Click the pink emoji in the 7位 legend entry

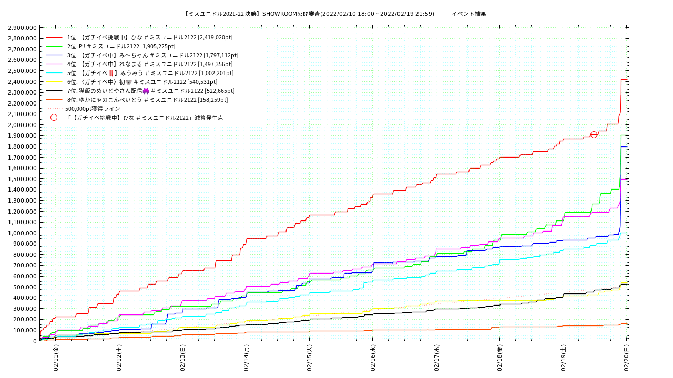(146, 91)
